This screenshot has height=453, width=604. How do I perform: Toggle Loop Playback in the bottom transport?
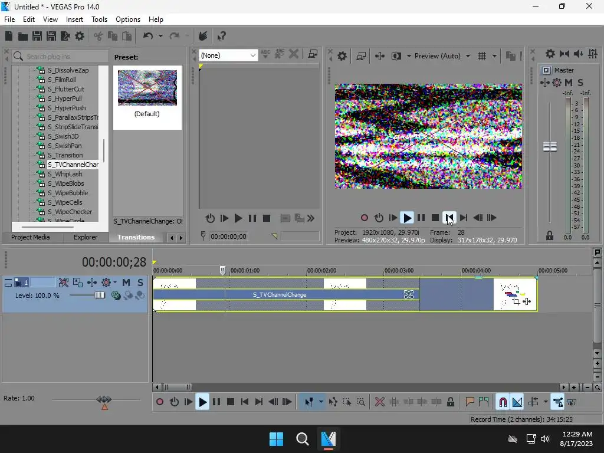[174, 402]
